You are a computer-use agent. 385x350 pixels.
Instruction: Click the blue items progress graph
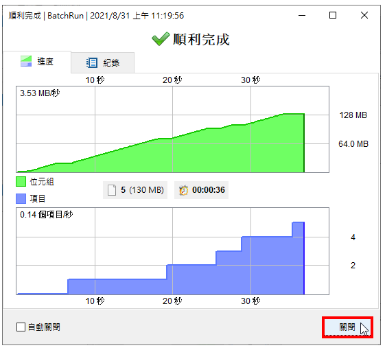[173, 251]
